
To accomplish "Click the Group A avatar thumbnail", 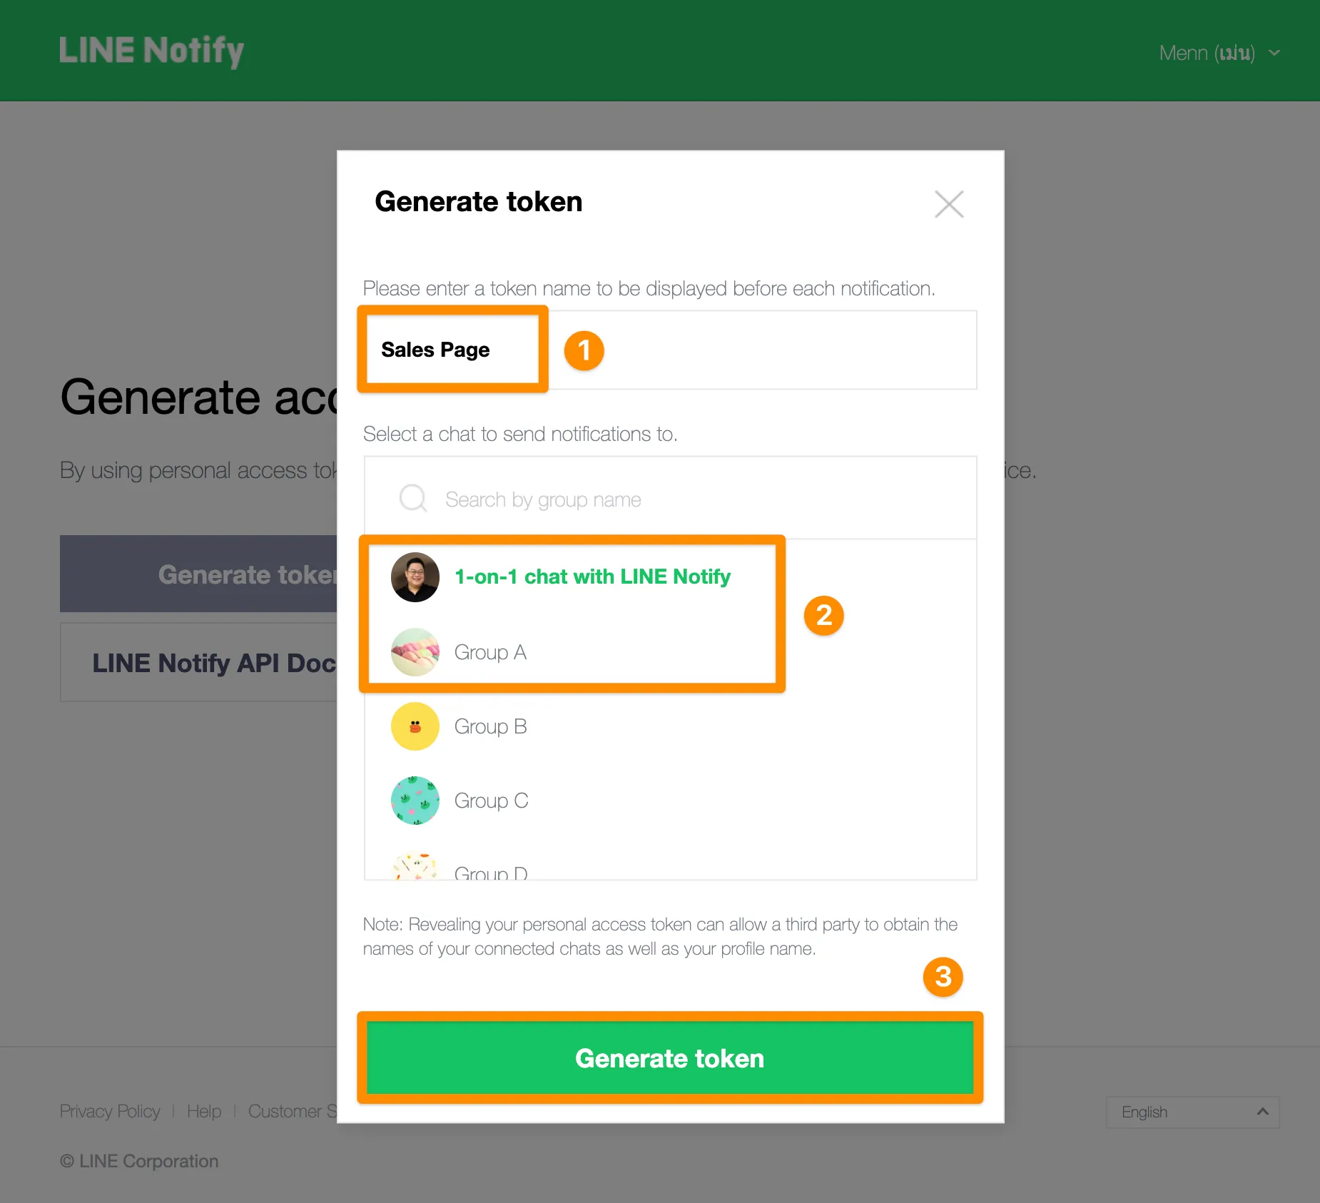I will pyautogui.click(x=415, y=651).
